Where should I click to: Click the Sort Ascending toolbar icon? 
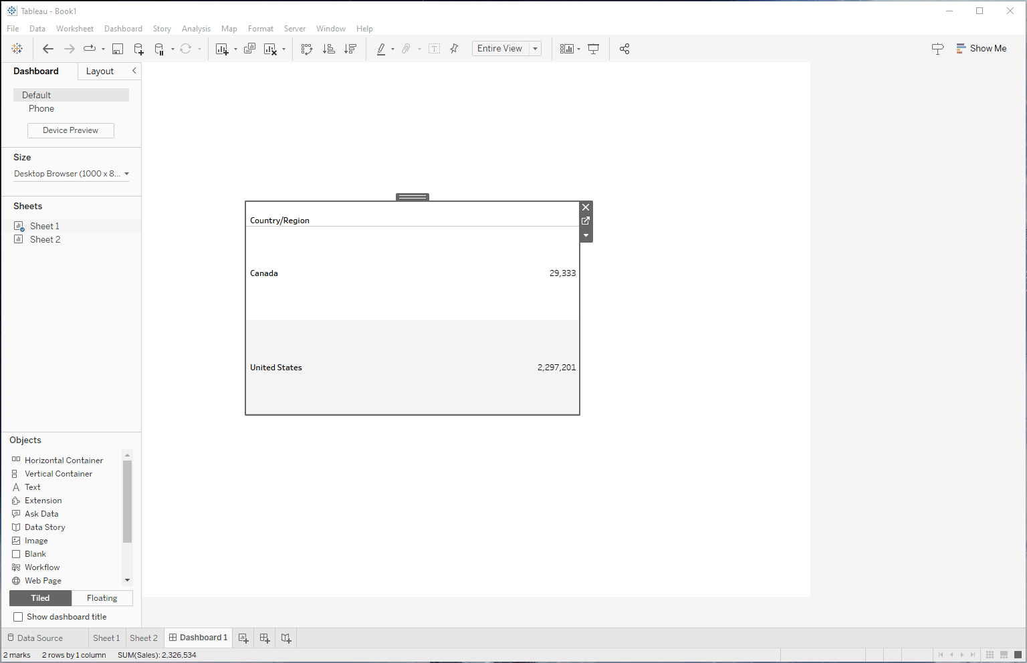328,49
